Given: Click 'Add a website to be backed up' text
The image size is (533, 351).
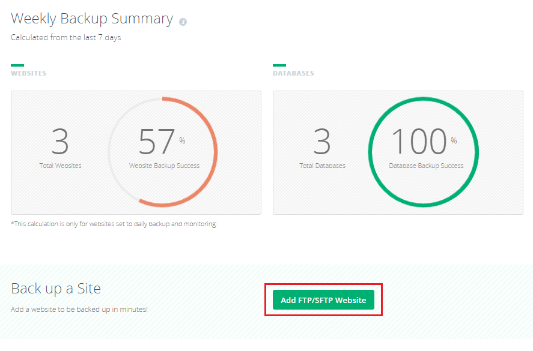Looking at the screenshot, I should click(x=79, y=310).
